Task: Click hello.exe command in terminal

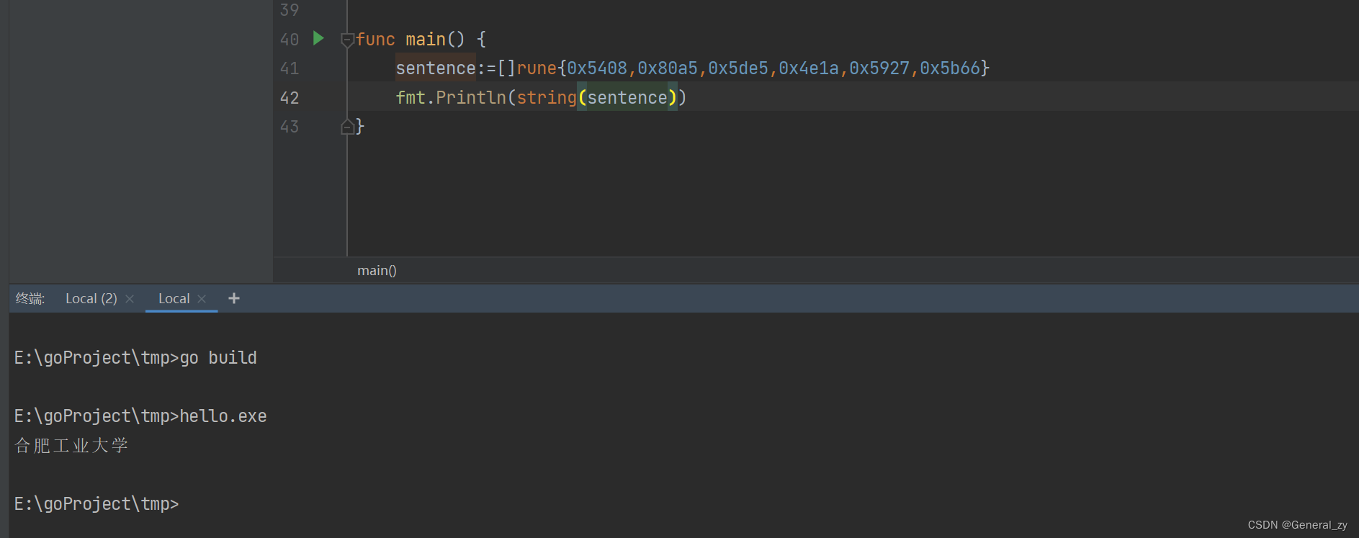Action: (223, 416)
